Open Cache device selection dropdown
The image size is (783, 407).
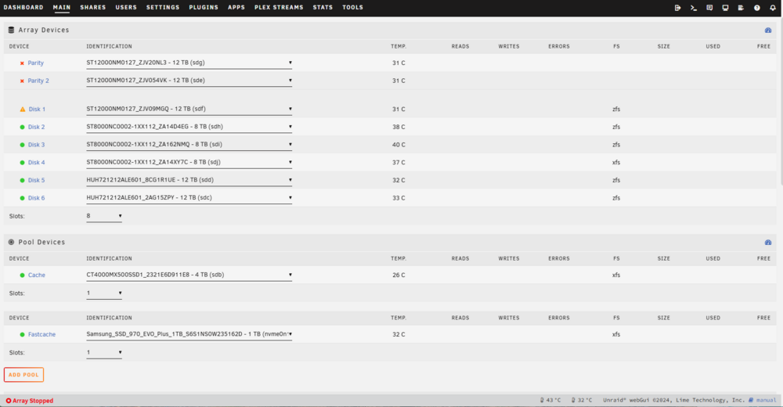point(189,276)
